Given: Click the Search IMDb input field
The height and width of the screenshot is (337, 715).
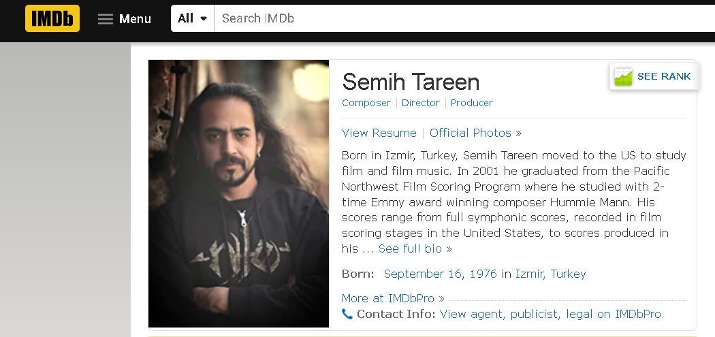Looking at the screenshot, I should pyautogui.click(x=463, y=18).
